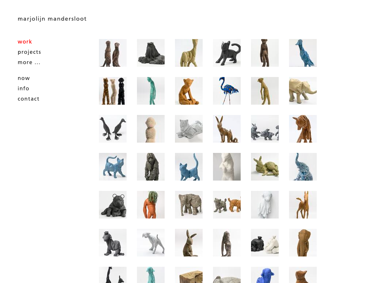Open the blue duck sculpture thumbnail
This screenshot has height=283, width=378.
tap(303, 53)
